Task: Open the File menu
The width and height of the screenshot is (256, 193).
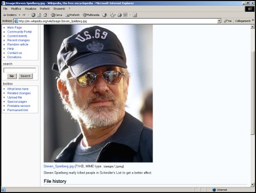Action: pyautogui.click(x=5, y=9)
